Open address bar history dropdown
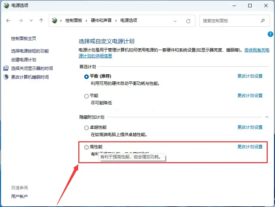The image size is (275, 207). coord(175,21)
